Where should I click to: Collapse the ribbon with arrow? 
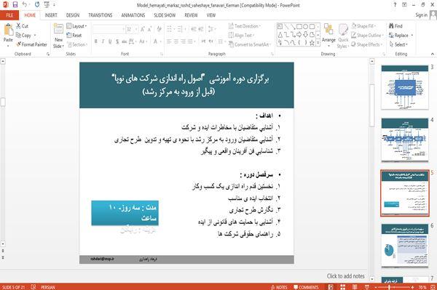[432, 54]
